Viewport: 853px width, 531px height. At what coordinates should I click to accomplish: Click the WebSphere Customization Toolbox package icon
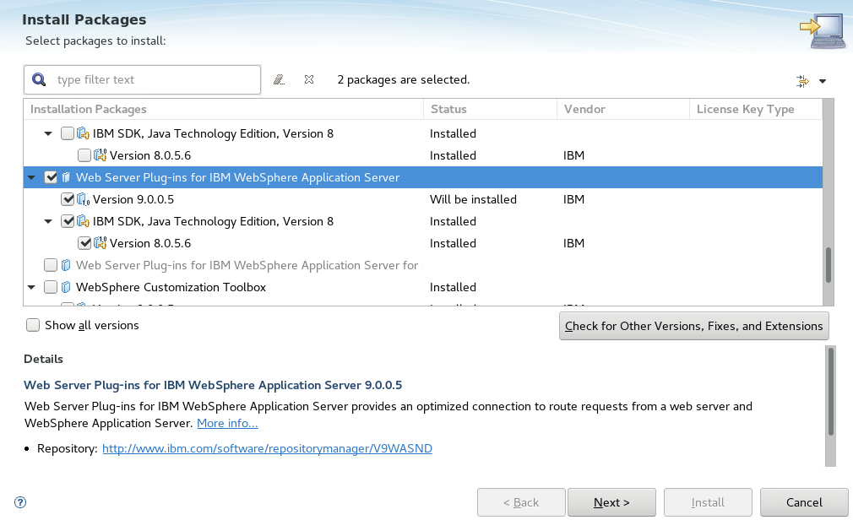tap(66, 287)
